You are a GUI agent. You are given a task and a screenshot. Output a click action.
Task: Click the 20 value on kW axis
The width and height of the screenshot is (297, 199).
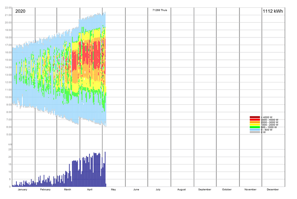pos(10,157)
